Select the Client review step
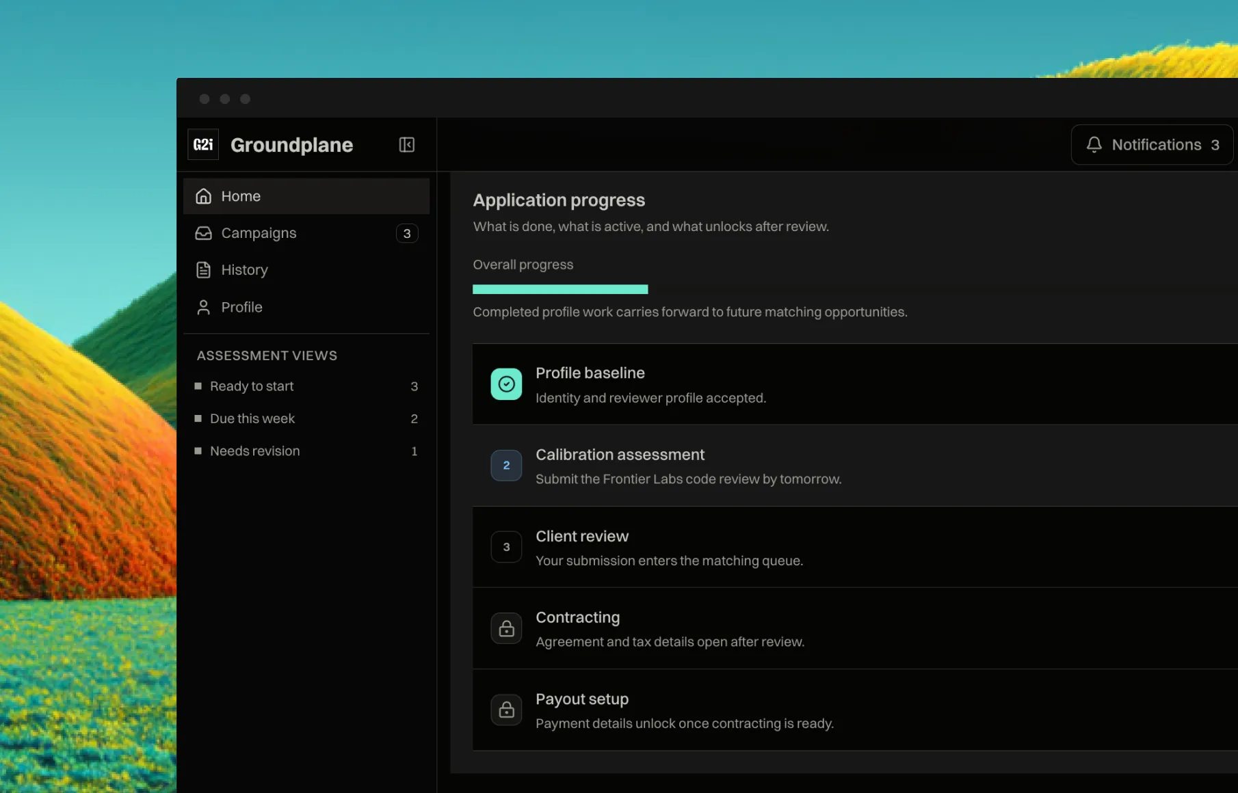Screen dimensions: 1238x793 855,547
